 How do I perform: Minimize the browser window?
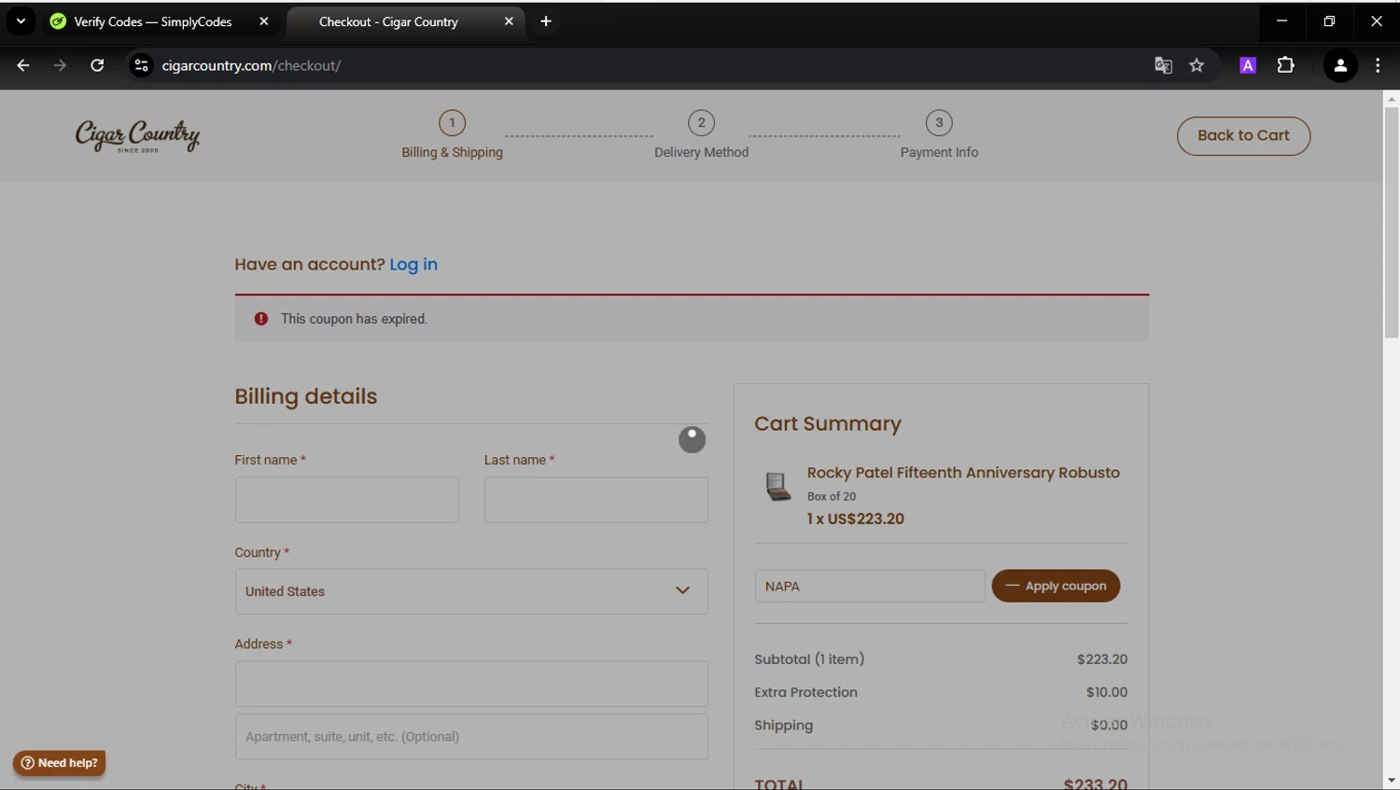(1282, 21)
